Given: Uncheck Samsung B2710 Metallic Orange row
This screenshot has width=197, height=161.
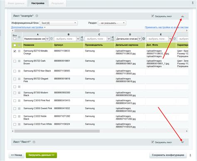Looking at the screenshot, I should [x=15, y=51].
